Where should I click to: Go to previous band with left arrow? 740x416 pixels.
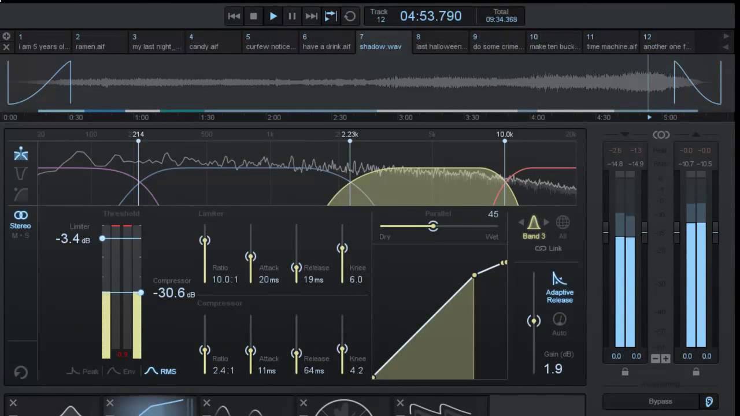(x=521, y=222)
